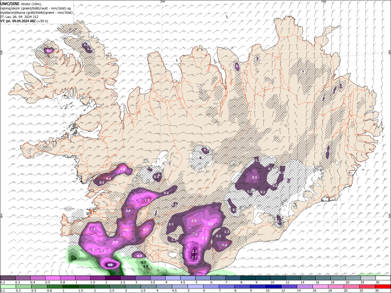Pick the lower-scale deep navy swatch starting at 10
This screenshot has height=293, width=391.
273,287
